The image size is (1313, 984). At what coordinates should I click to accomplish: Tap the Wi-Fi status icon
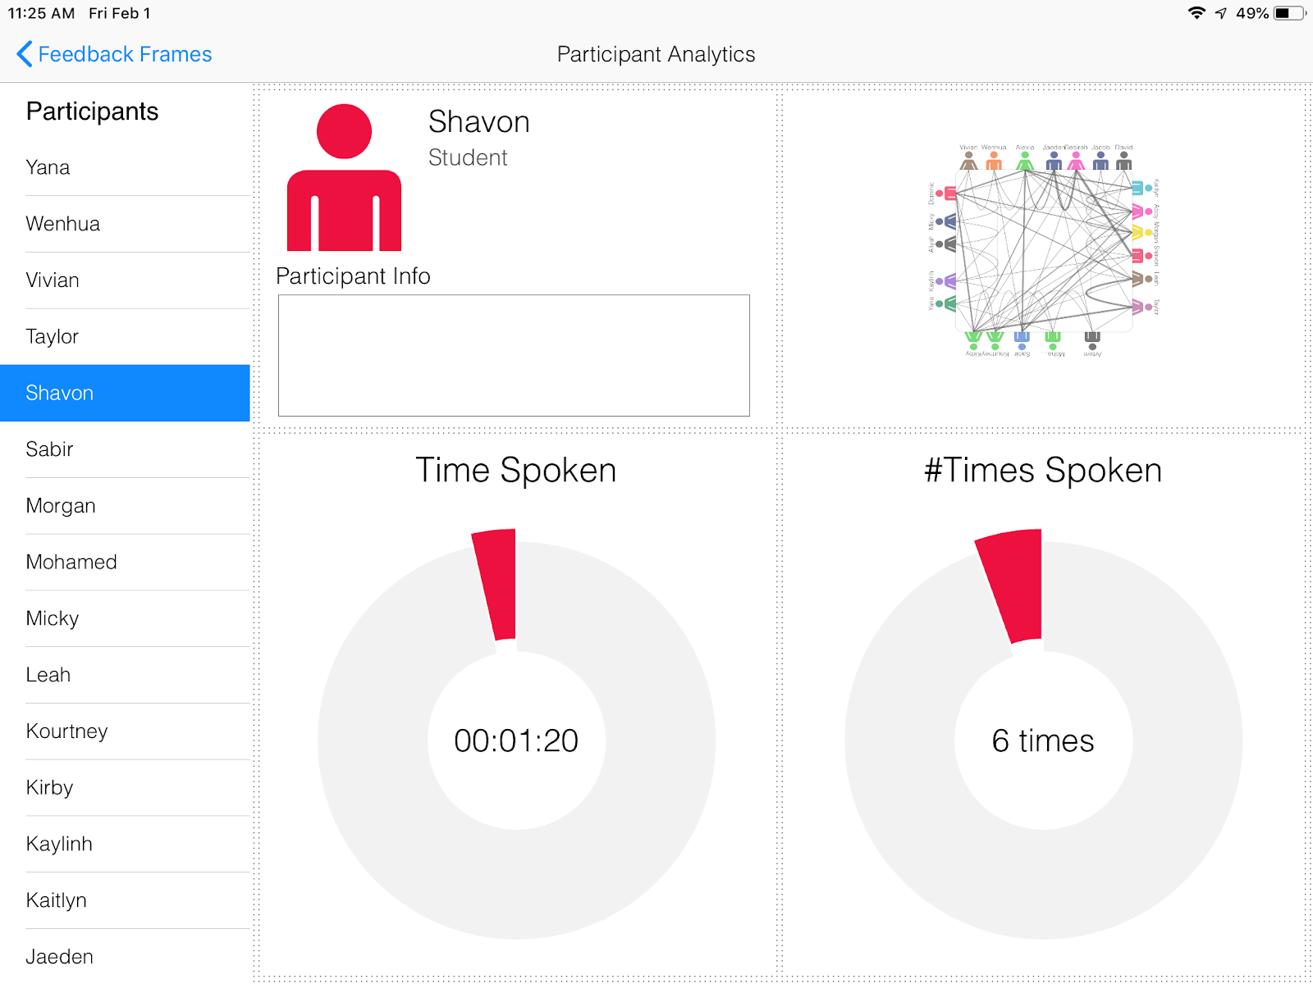1196,13
